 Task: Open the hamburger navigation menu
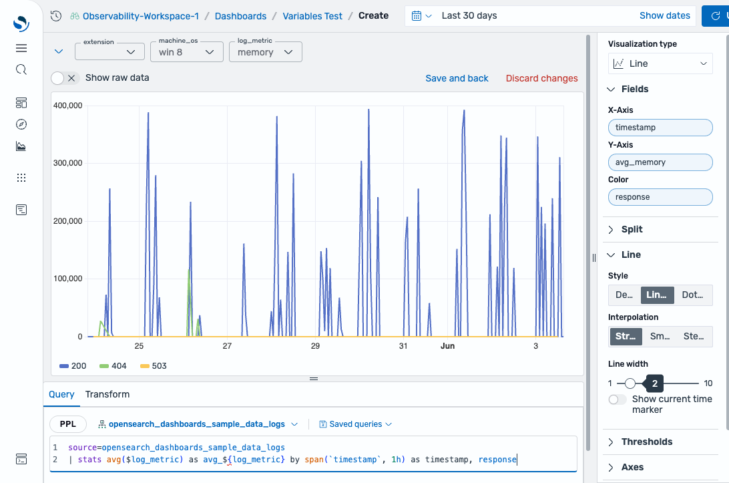pyautogui.click(x=21, y=48)
